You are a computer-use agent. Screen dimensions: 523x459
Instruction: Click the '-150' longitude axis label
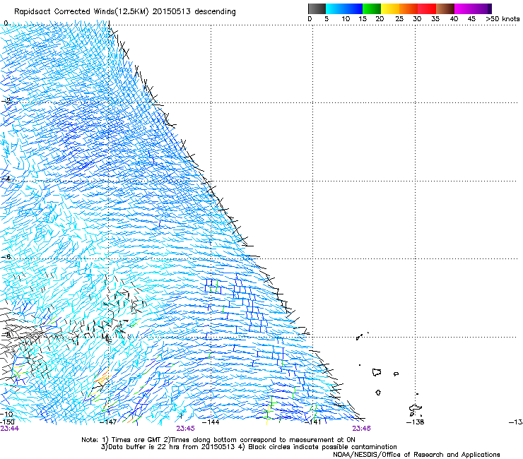click(x=7, y=422)
